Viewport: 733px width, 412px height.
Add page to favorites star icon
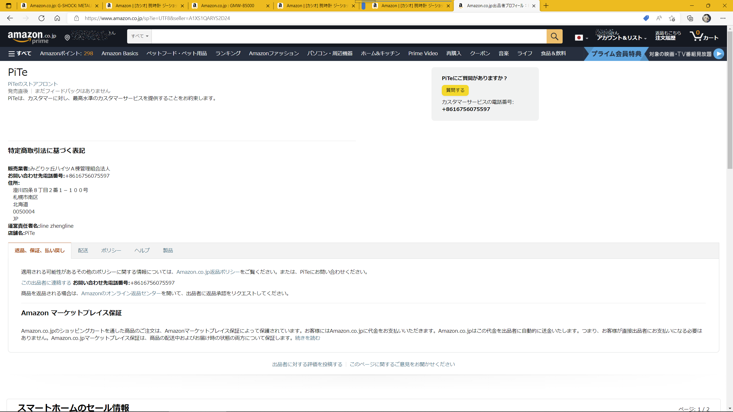coord(672,18)
